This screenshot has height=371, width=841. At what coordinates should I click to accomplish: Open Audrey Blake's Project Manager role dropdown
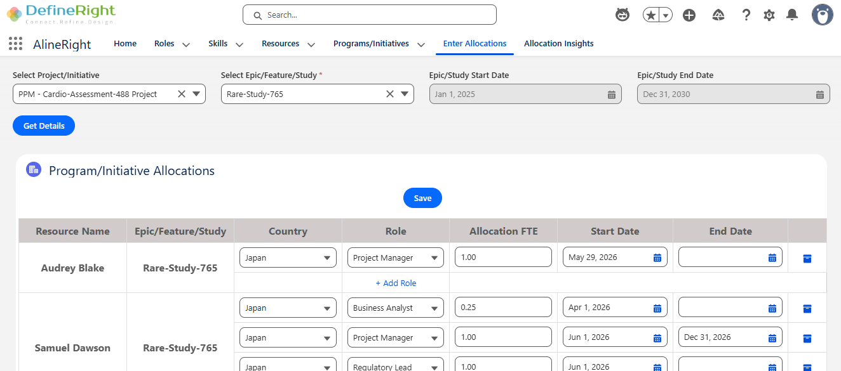tap(396, 257)
